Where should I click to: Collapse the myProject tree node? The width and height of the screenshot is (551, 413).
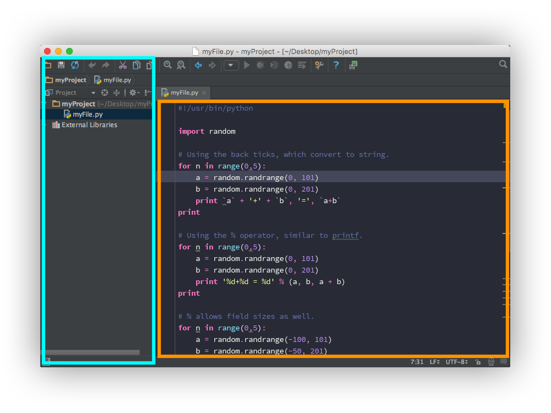pos(44,104)
